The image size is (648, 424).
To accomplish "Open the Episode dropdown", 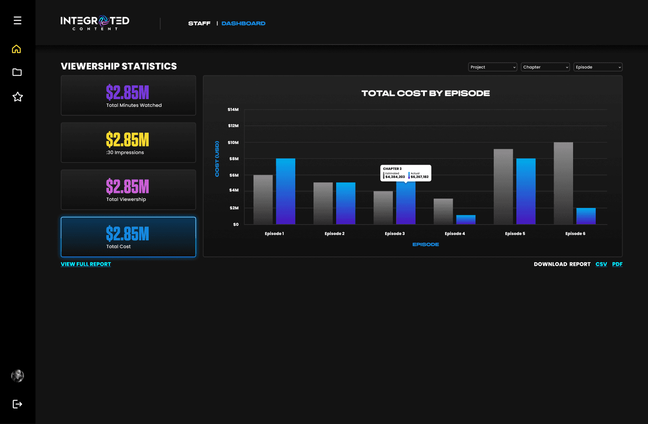I will point(598,67).
